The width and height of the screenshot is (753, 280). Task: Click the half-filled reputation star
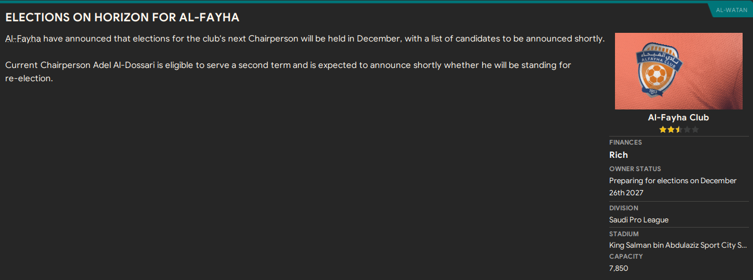(679, 130)
